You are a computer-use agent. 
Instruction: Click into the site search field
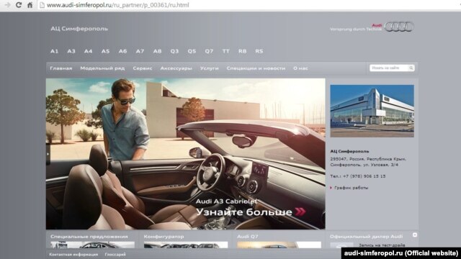pyautogui.click(x=389, y=68)
